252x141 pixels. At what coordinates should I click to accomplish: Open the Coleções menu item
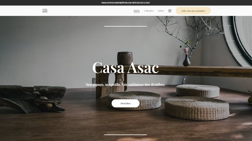(x=149, y=11)
